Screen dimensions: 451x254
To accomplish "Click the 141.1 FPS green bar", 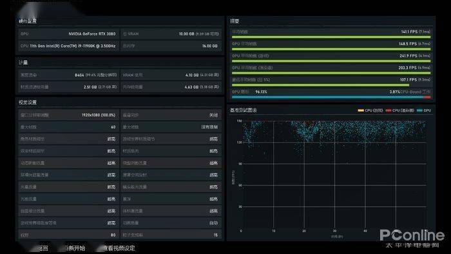I will [331, 37].
